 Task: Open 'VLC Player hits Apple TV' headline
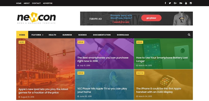102,90
